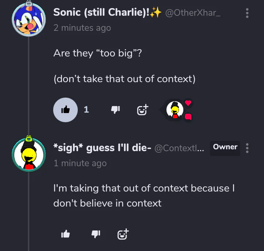
Task: Open options menu for Sonic's comment
Action: point(247,14)
